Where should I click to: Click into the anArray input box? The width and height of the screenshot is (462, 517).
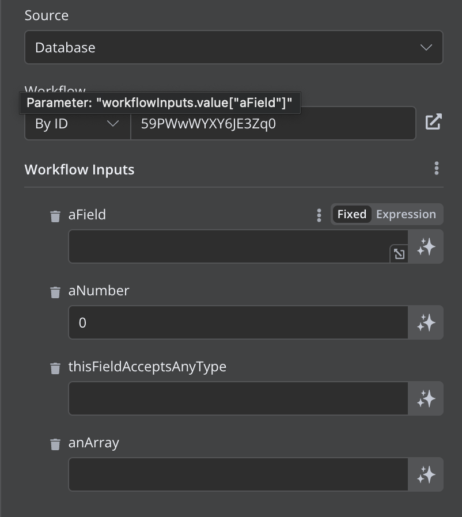click(238, 474)
